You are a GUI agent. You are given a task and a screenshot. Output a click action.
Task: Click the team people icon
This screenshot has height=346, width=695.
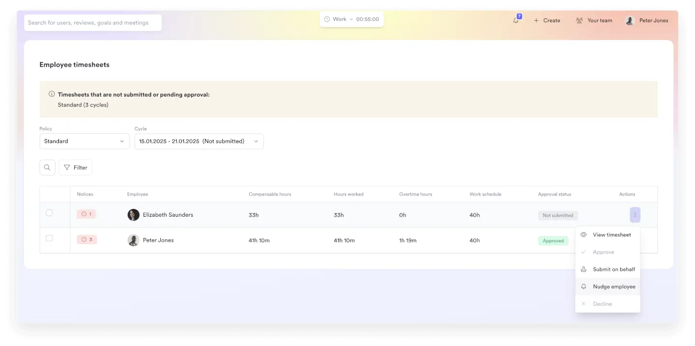[579, 20]
